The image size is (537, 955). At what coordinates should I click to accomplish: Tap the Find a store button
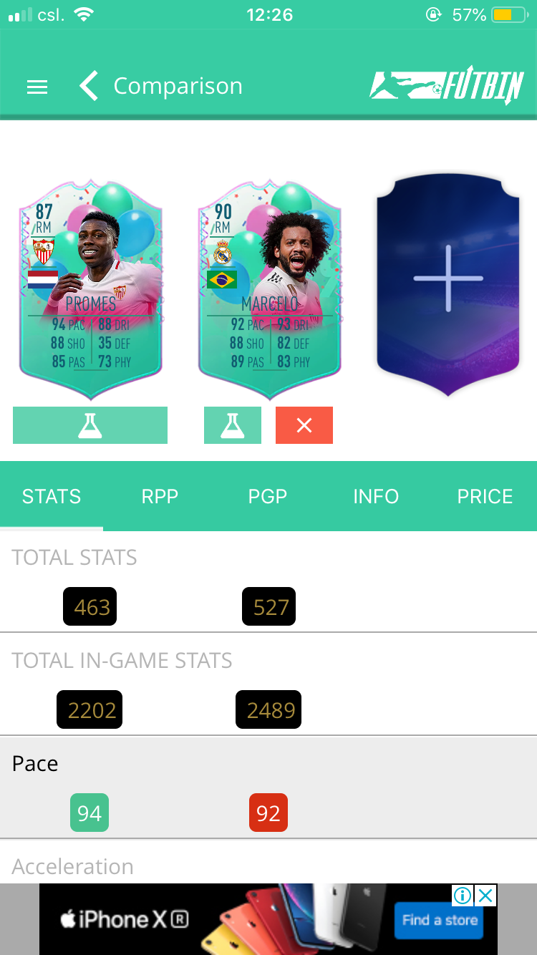coord(440,920)
